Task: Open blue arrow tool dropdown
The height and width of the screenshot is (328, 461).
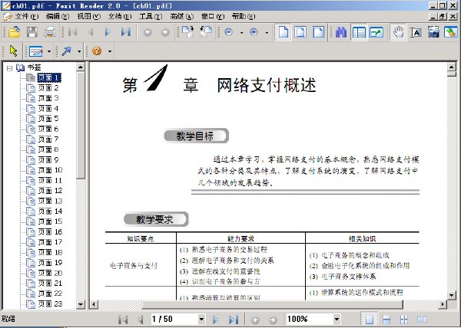Action: pos(79,51)
